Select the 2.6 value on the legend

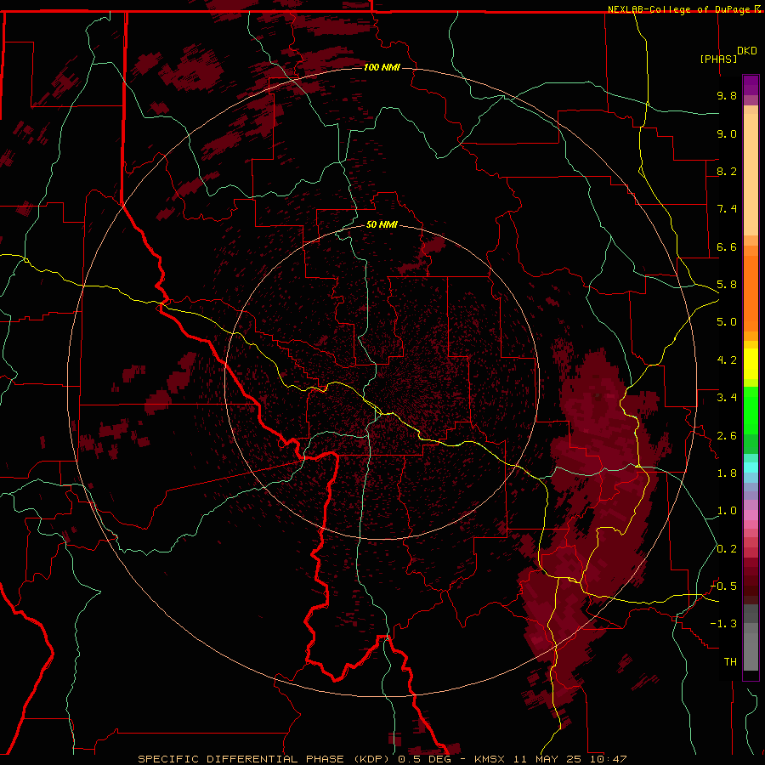pos(727,435)
